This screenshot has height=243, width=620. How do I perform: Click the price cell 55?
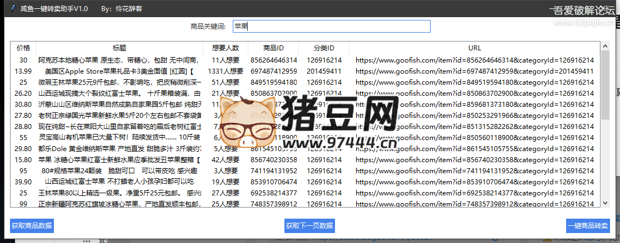coord(23,137)
